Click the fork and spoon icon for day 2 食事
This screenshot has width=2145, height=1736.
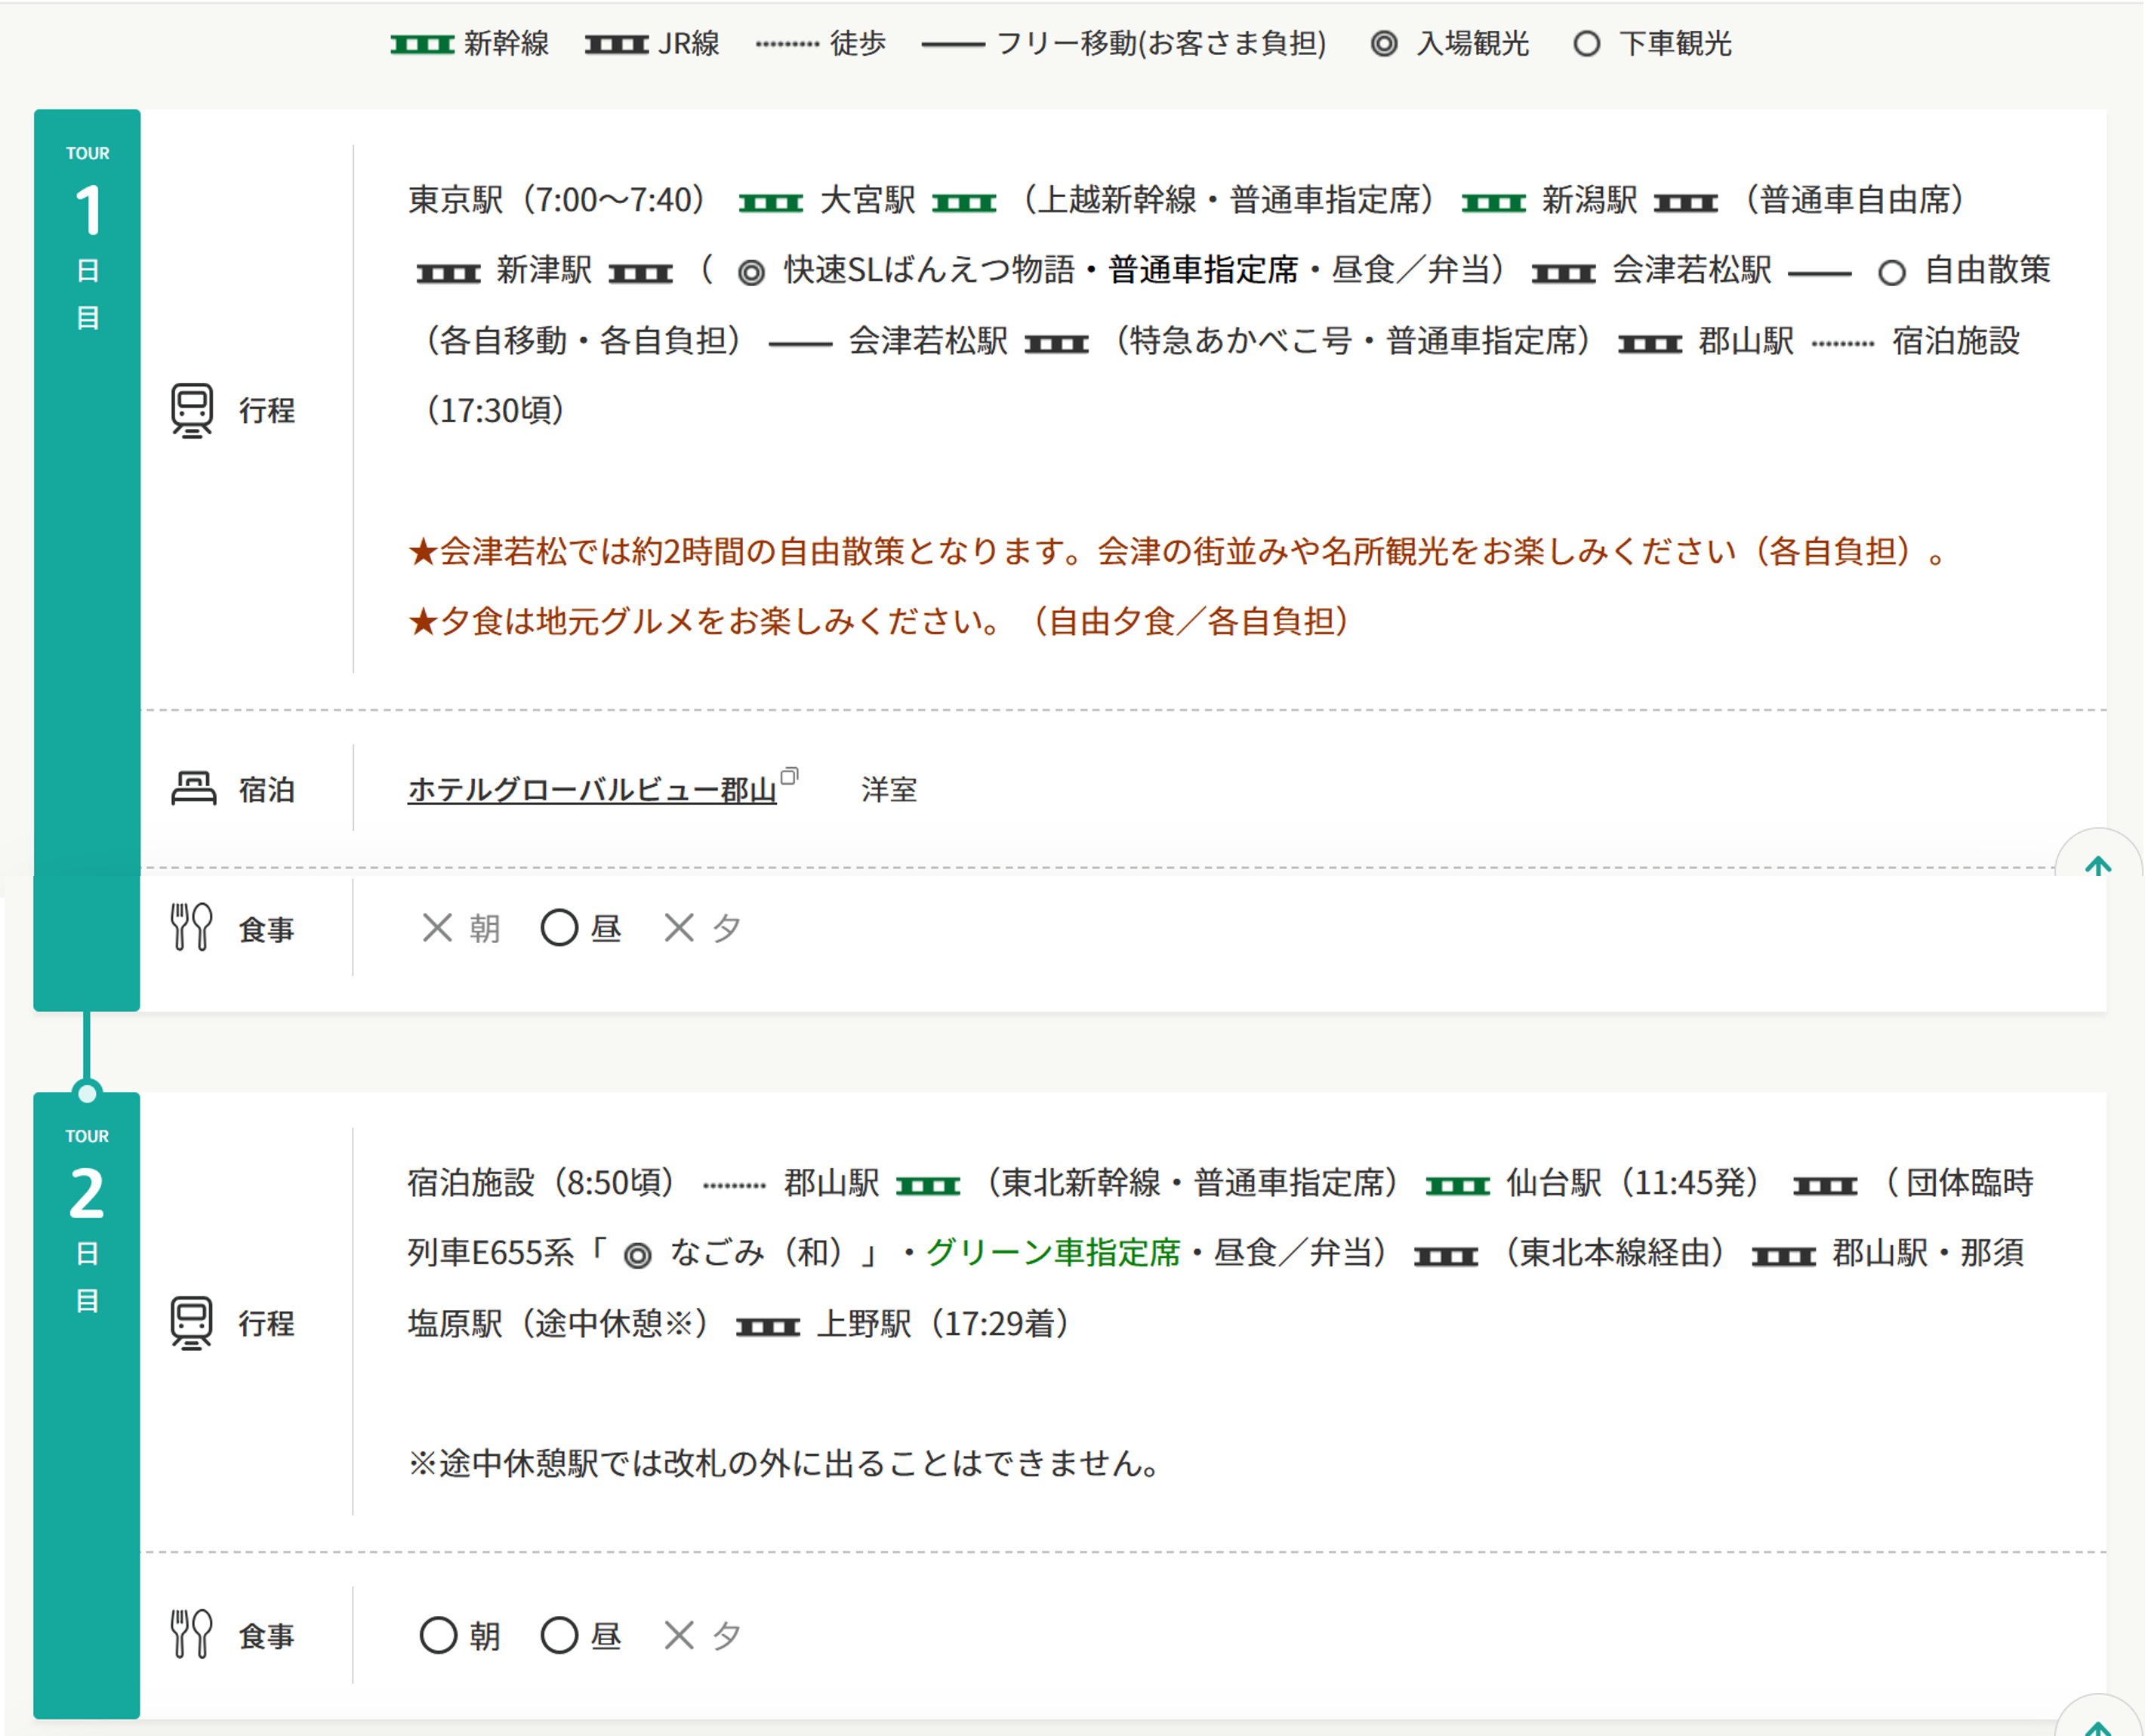click(x=191, y=1635)
